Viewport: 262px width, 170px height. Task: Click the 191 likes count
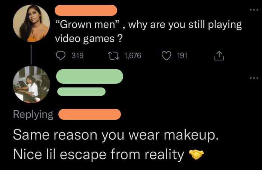[182, 56]
